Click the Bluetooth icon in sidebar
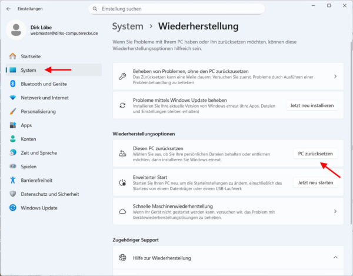Image resolution: width=353 pixels, height=276 pixels. [x=13, y=84]
